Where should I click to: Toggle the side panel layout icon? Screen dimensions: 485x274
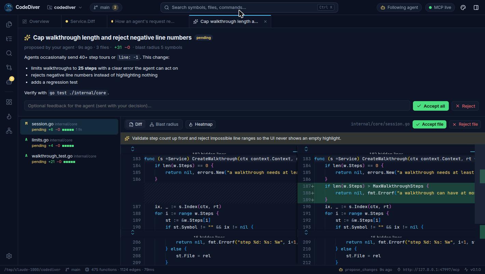[x=476, y=7]
